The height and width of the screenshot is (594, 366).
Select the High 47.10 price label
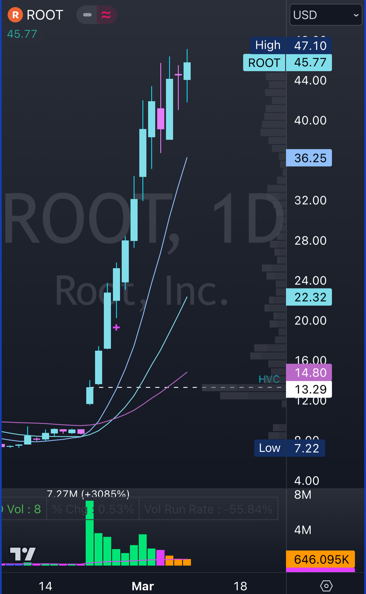(x=291, y=45)
